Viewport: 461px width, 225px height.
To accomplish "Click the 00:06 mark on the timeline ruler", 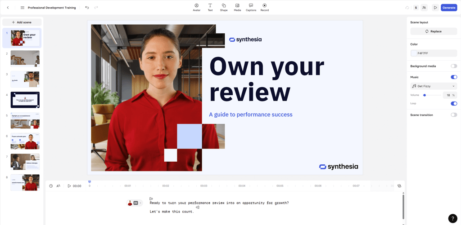I will pos(318,185).
